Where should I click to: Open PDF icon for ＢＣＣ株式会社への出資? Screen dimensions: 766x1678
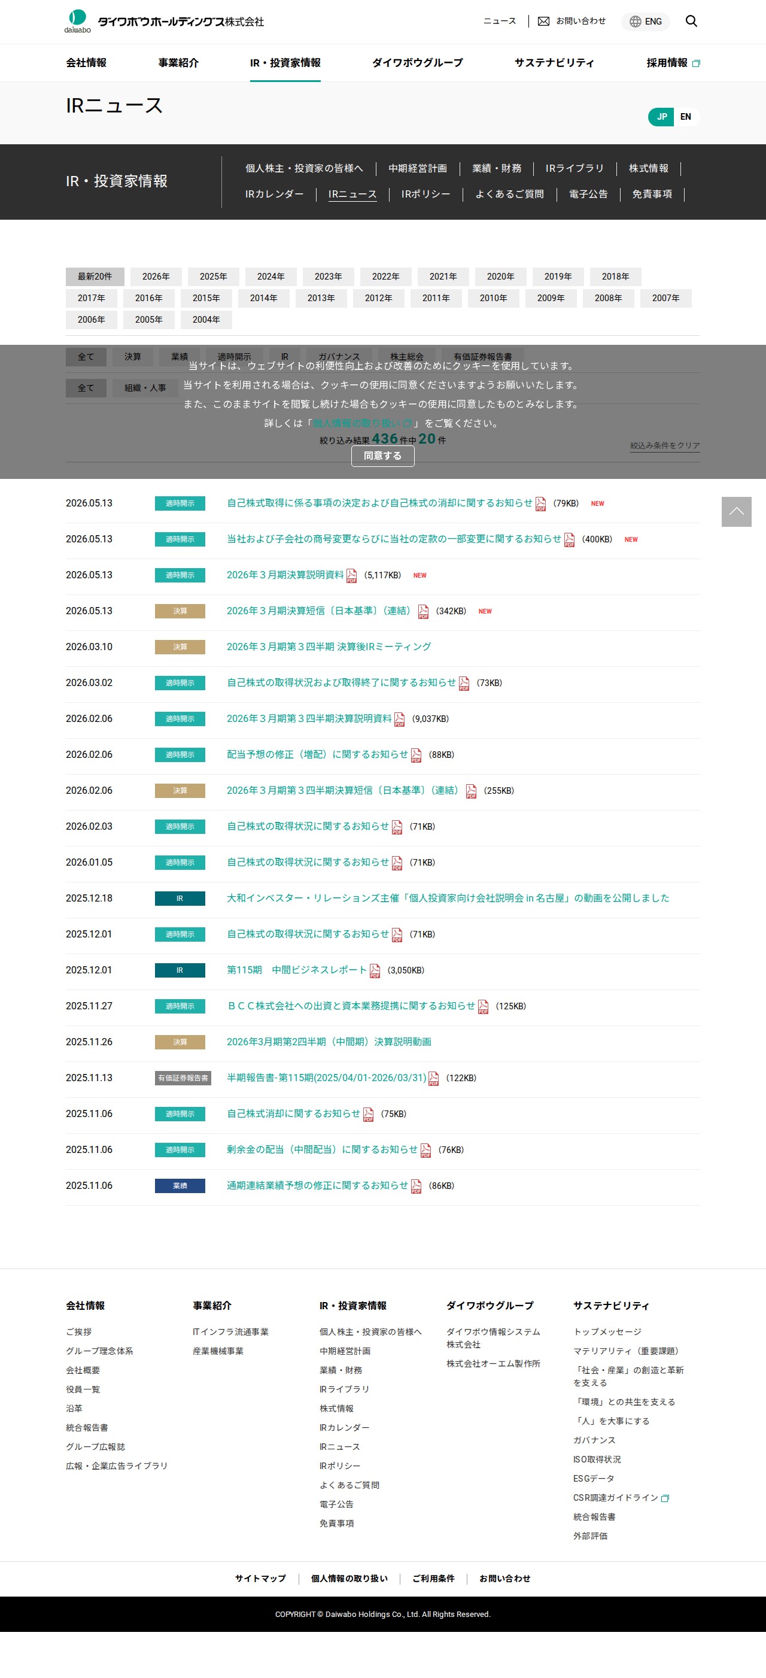pyautogui.click(x=483, y=1006)
